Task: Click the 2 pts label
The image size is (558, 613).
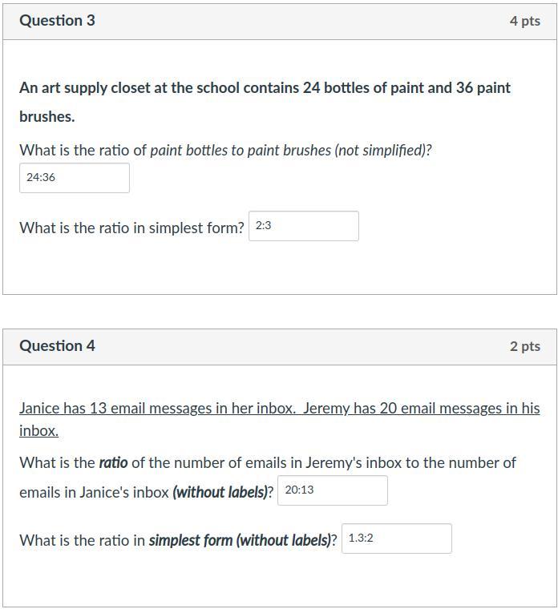Action: coord(524,346)
